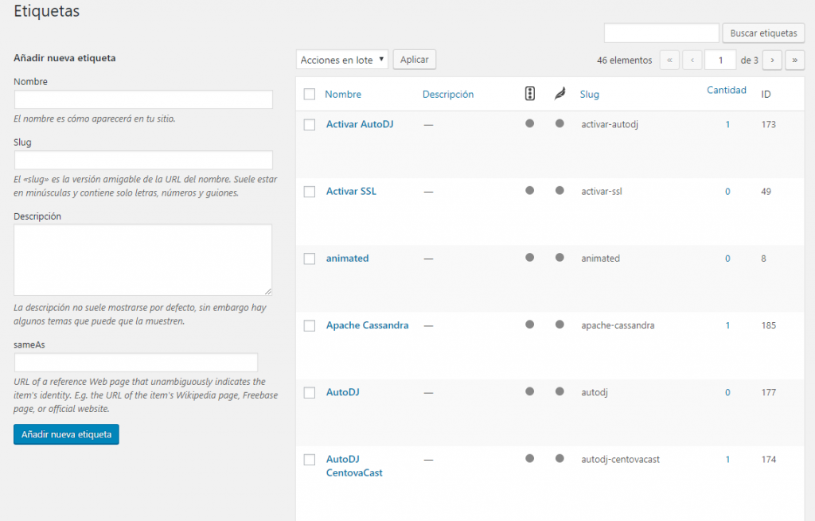Click the feather-column dot for Apache Cassandra row
The width and height of the screenshot is (815, 521).
point(559,325)
